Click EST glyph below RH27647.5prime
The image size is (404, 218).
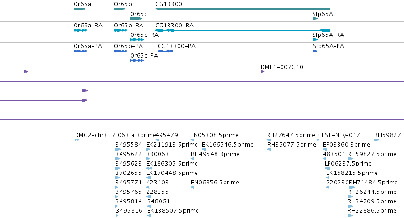point(269,140)
